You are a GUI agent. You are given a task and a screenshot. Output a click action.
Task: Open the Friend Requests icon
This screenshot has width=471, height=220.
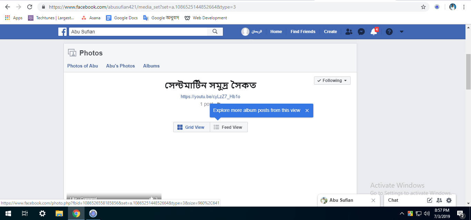pyautogui.click(x=349, y=32)
